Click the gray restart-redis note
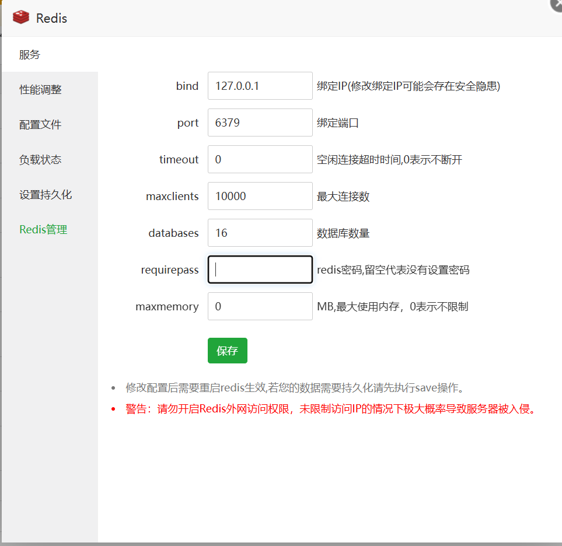This screenshot has width=562, height=546. pos(295,388)
